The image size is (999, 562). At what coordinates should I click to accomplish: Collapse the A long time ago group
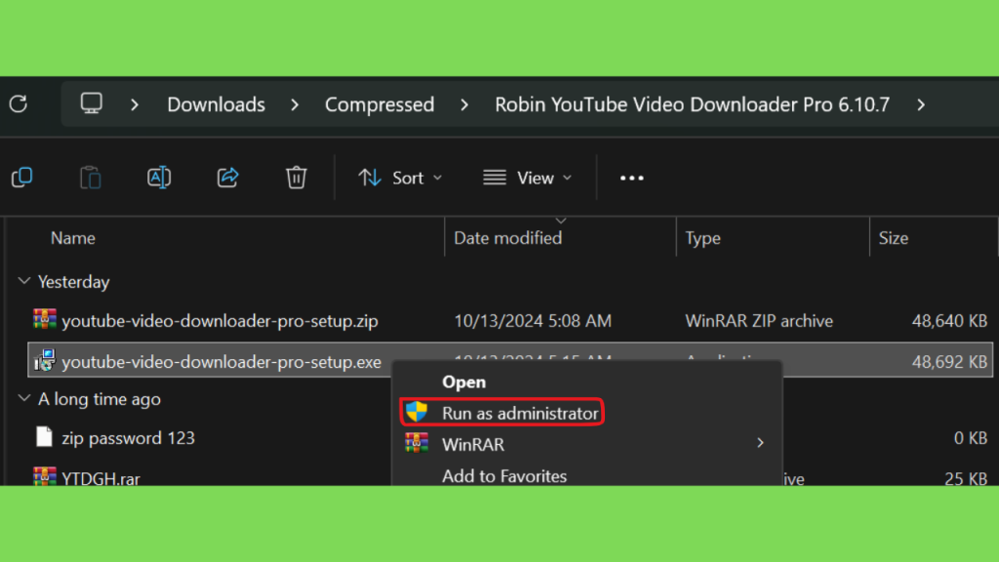24,398
